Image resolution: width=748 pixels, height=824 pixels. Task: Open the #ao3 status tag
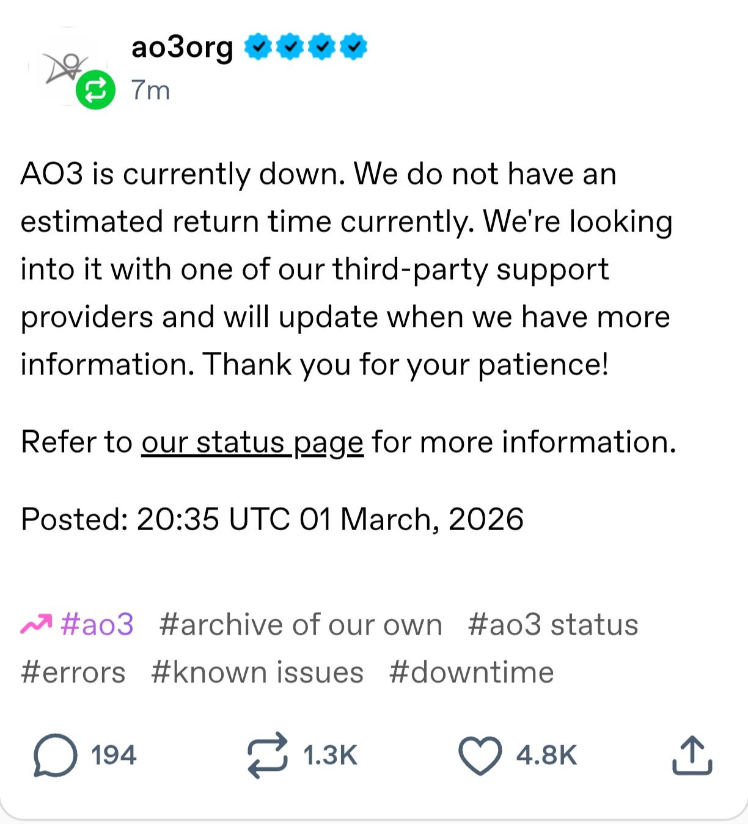click(x=552, y=624)
